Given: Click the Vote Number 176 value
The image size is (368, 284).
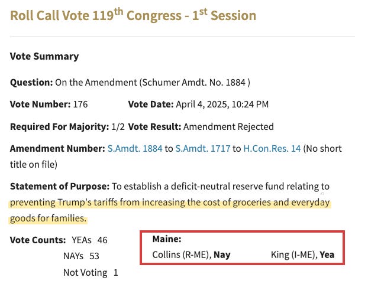Looking at the screenshot, I should point(80,105).
